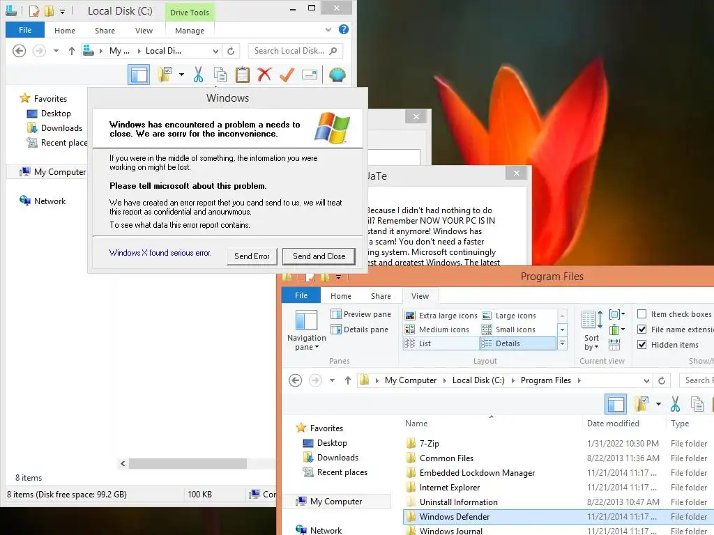
Task: Switch to Home tab in Program Files window
Action: [340, 296]
